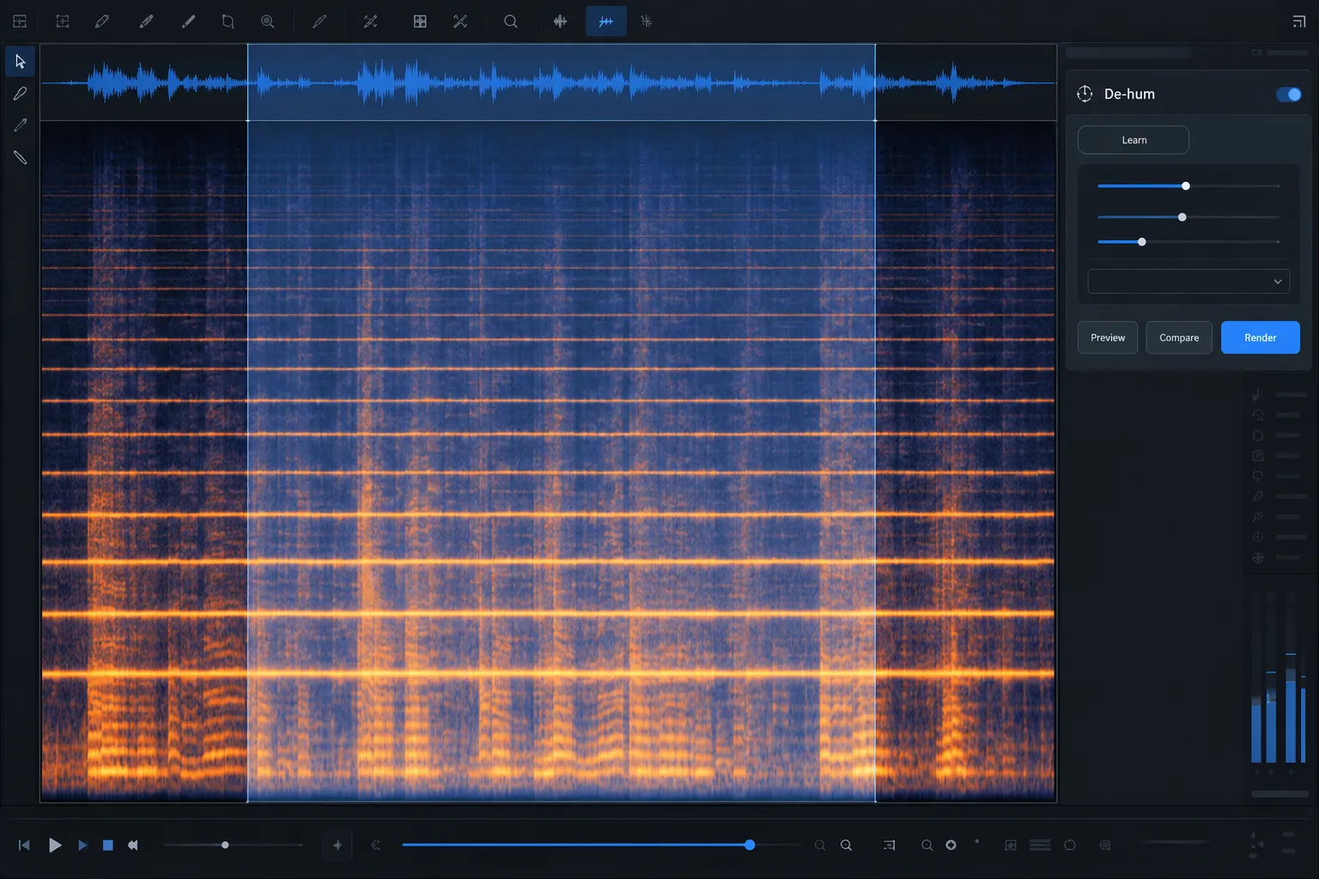Jump to start with the skip-back button
This screenshot has height=879, width=1319.
tap(24, 846)
